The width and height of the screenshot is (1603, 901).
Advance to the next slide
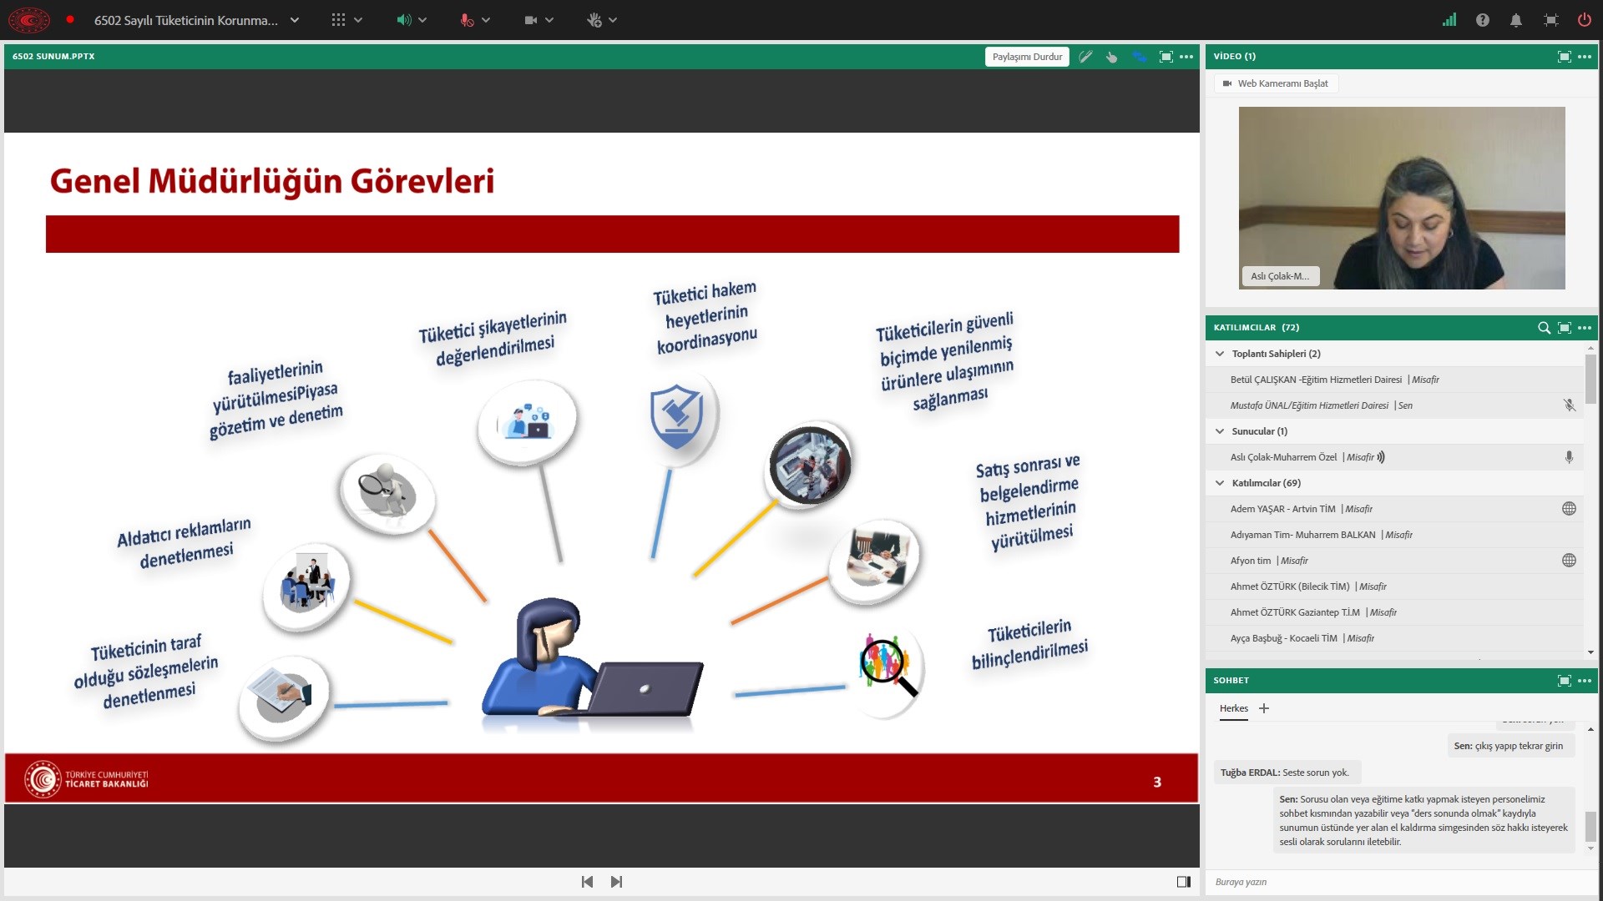[x=616, y=882]
